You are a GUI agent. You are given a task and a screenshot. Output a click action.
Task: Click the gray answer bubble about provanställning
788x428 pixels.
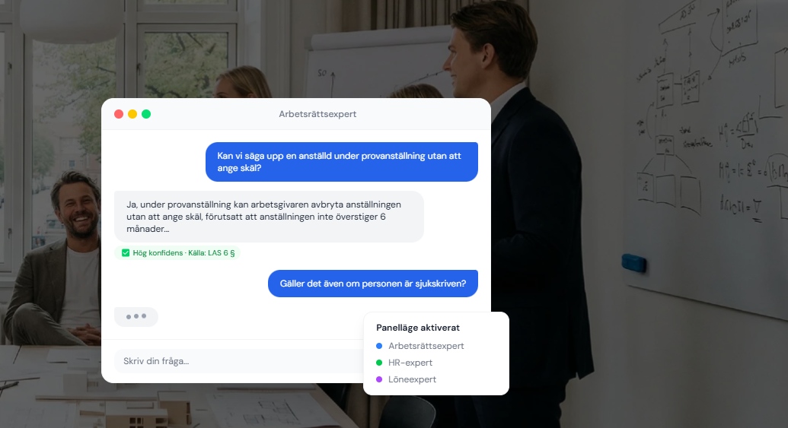(x=269, y=216)
